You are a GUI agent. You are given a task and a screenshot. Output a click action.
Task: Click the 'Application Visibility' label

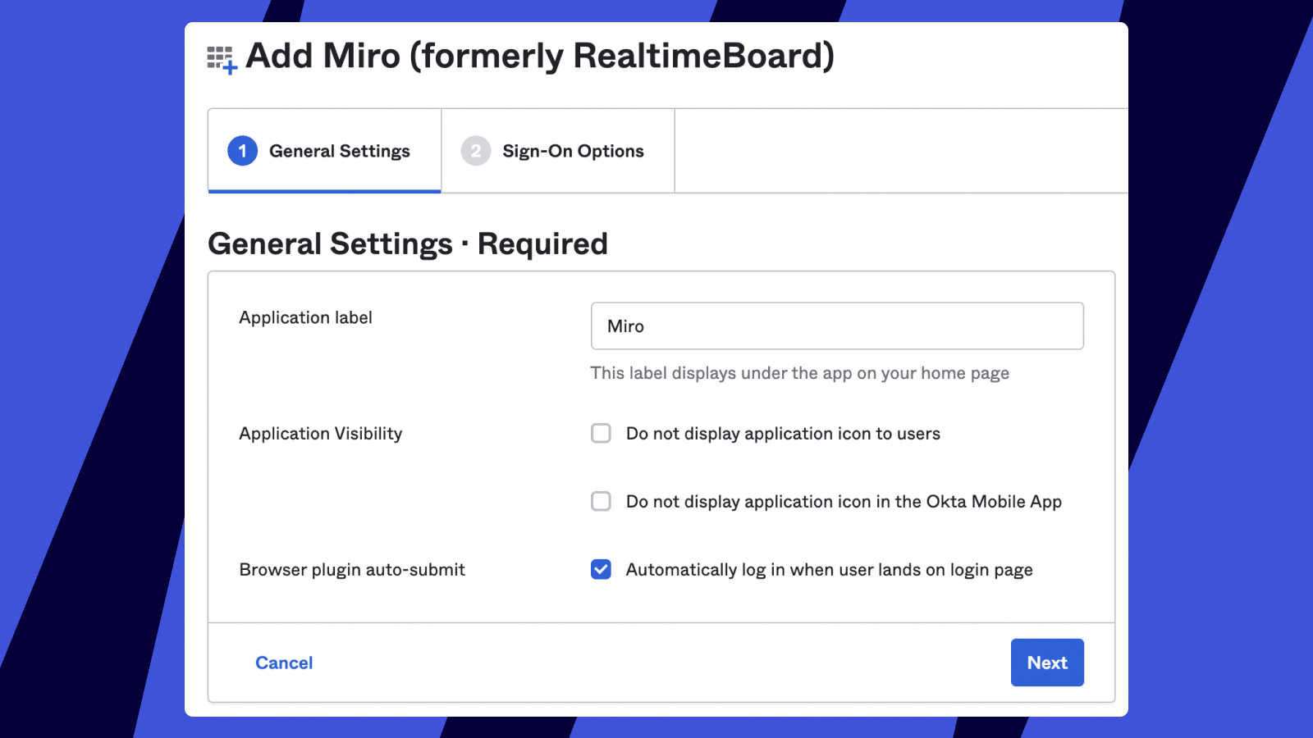(x=321, y=434)
